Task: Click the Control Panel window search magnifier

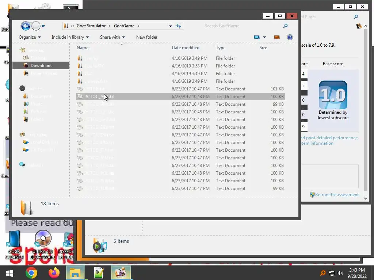Action: 356,17
